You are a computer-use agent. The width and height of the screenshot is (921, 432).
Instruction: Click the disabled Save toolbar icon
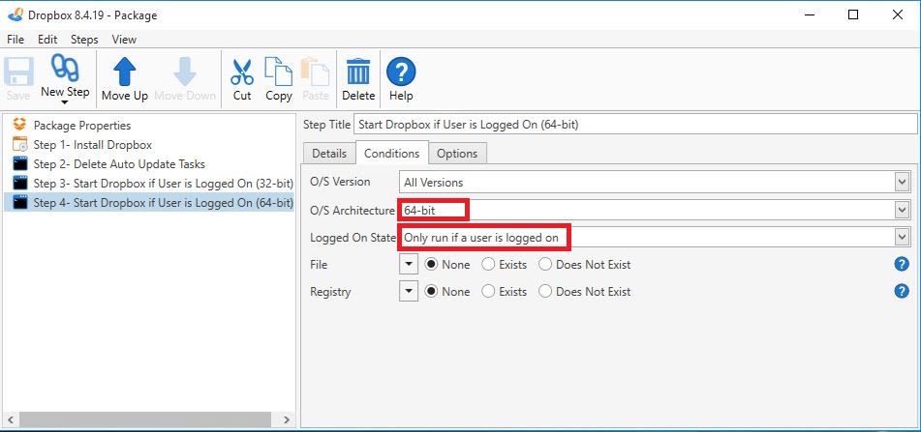point(18,72)
